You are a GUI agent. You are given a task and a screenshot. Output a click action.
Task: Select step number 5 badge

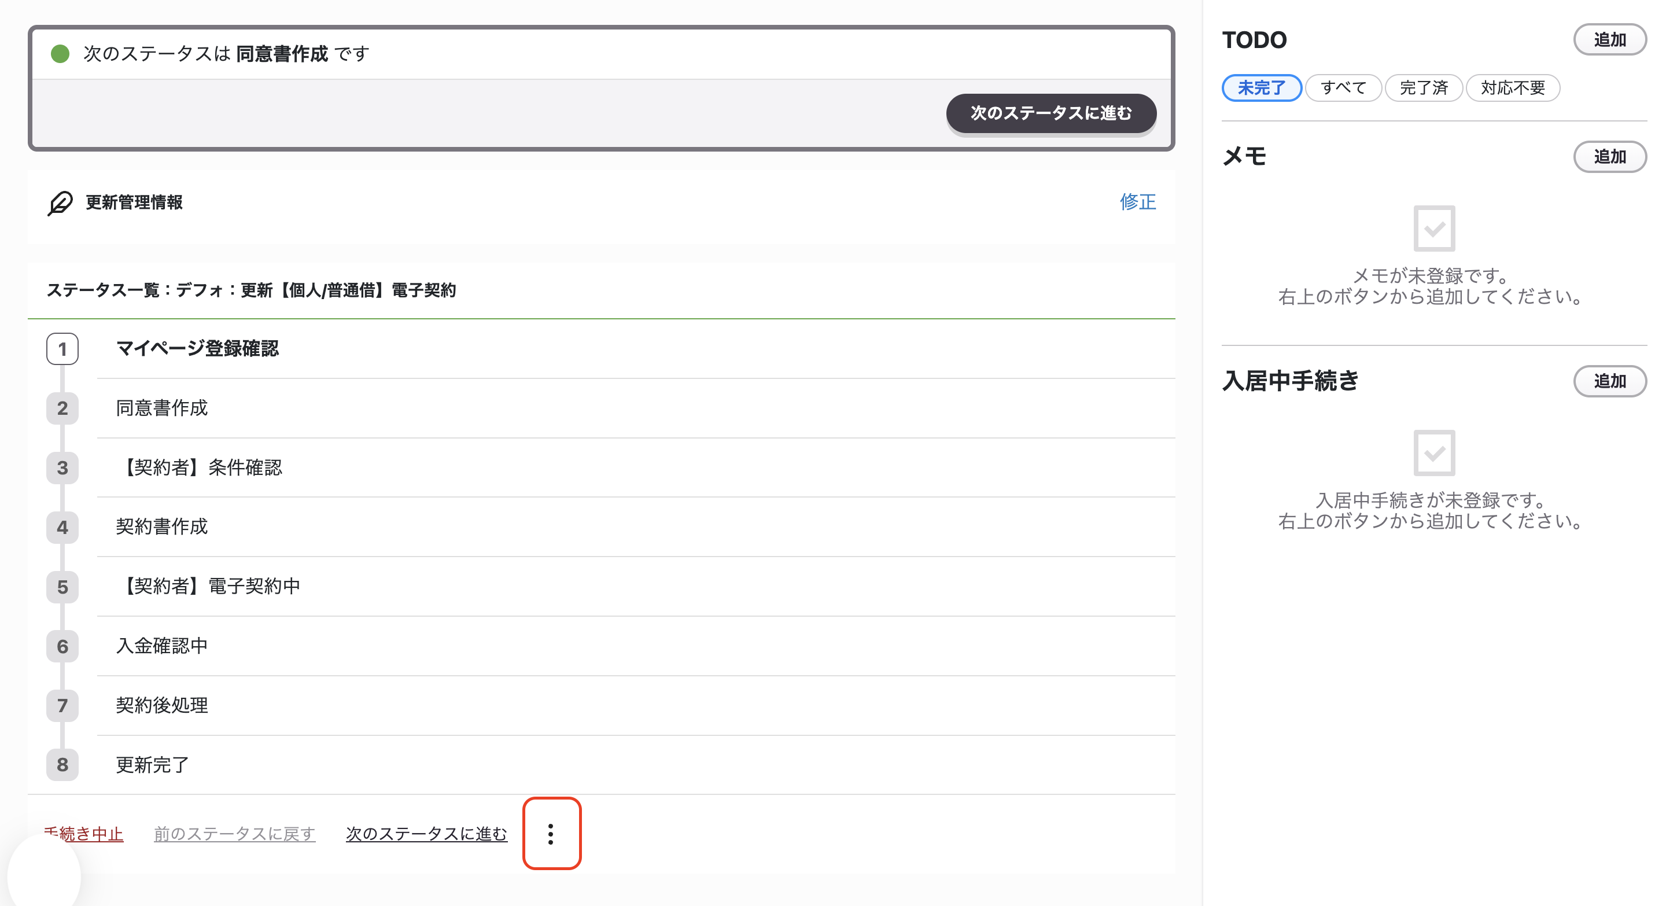pyautogui.click(x=62, y=587)
